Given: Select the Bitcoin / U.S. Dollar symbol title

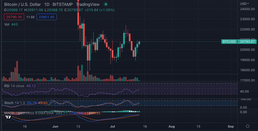Looking at the screenshot, I should coord(22,4).
